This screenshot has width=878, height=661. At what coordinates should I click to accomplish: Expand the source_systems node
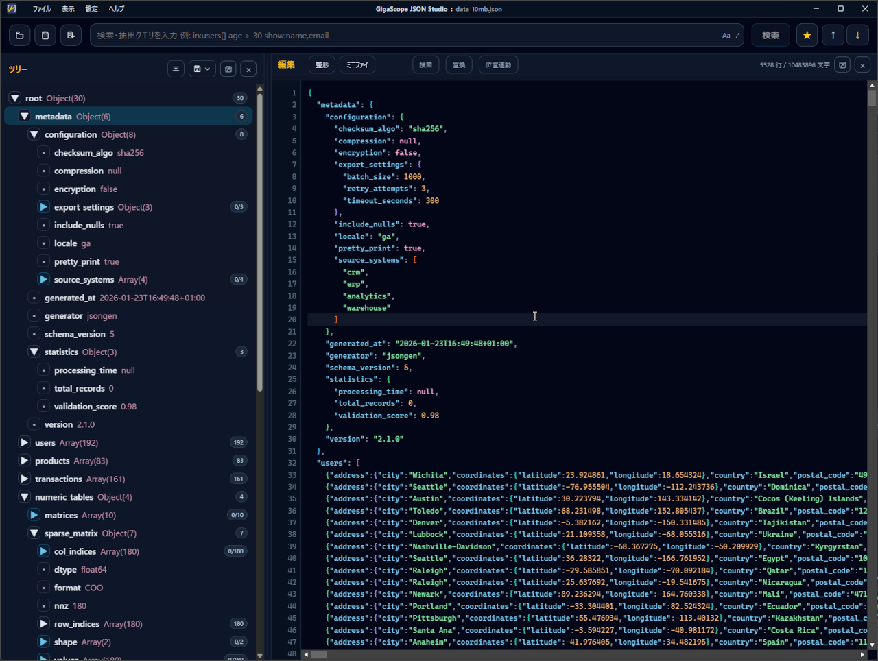point(43,280)
